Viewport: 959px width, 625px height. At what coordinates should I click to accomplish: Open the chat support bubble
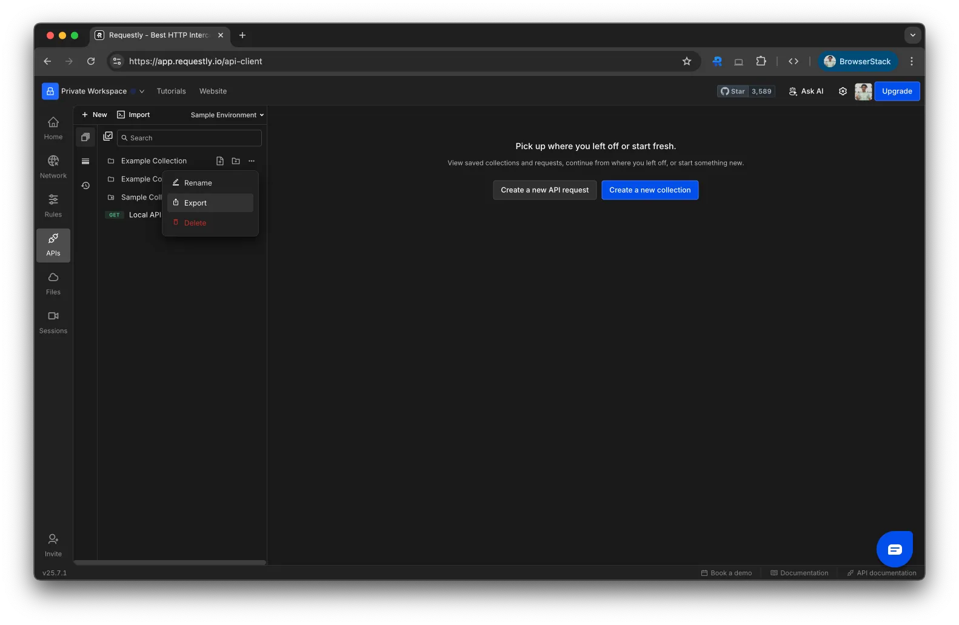[895, 549]
